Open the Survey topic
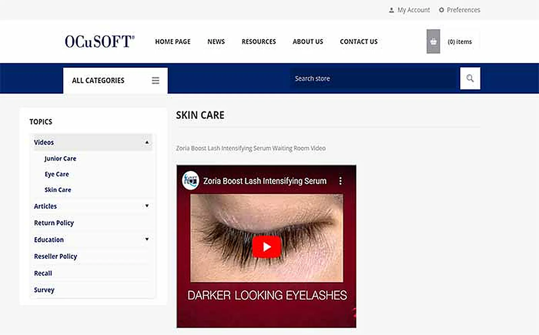 tap(44, 290)
